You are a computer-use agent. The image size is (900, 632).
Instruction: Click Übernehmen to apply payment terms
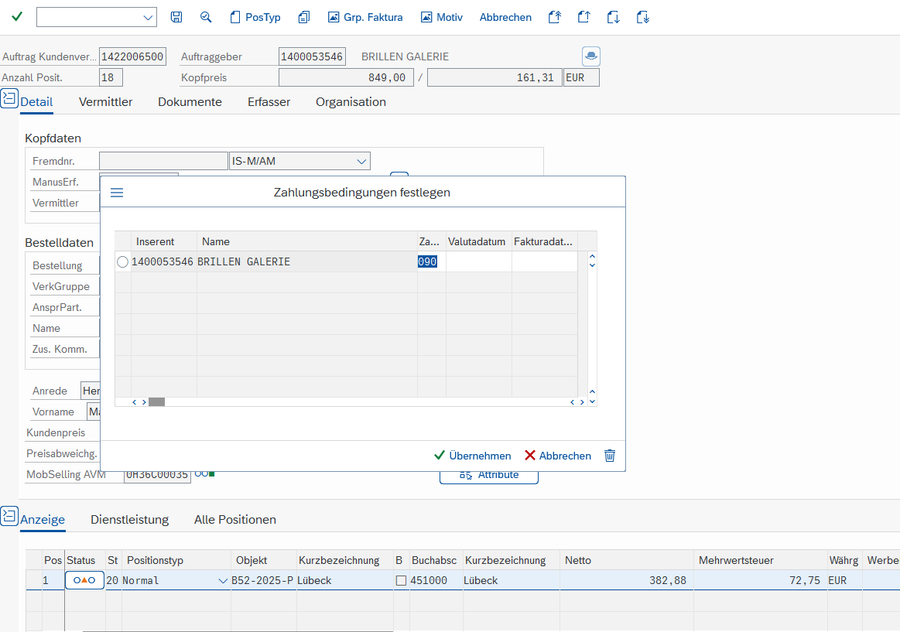coord(472,456)
